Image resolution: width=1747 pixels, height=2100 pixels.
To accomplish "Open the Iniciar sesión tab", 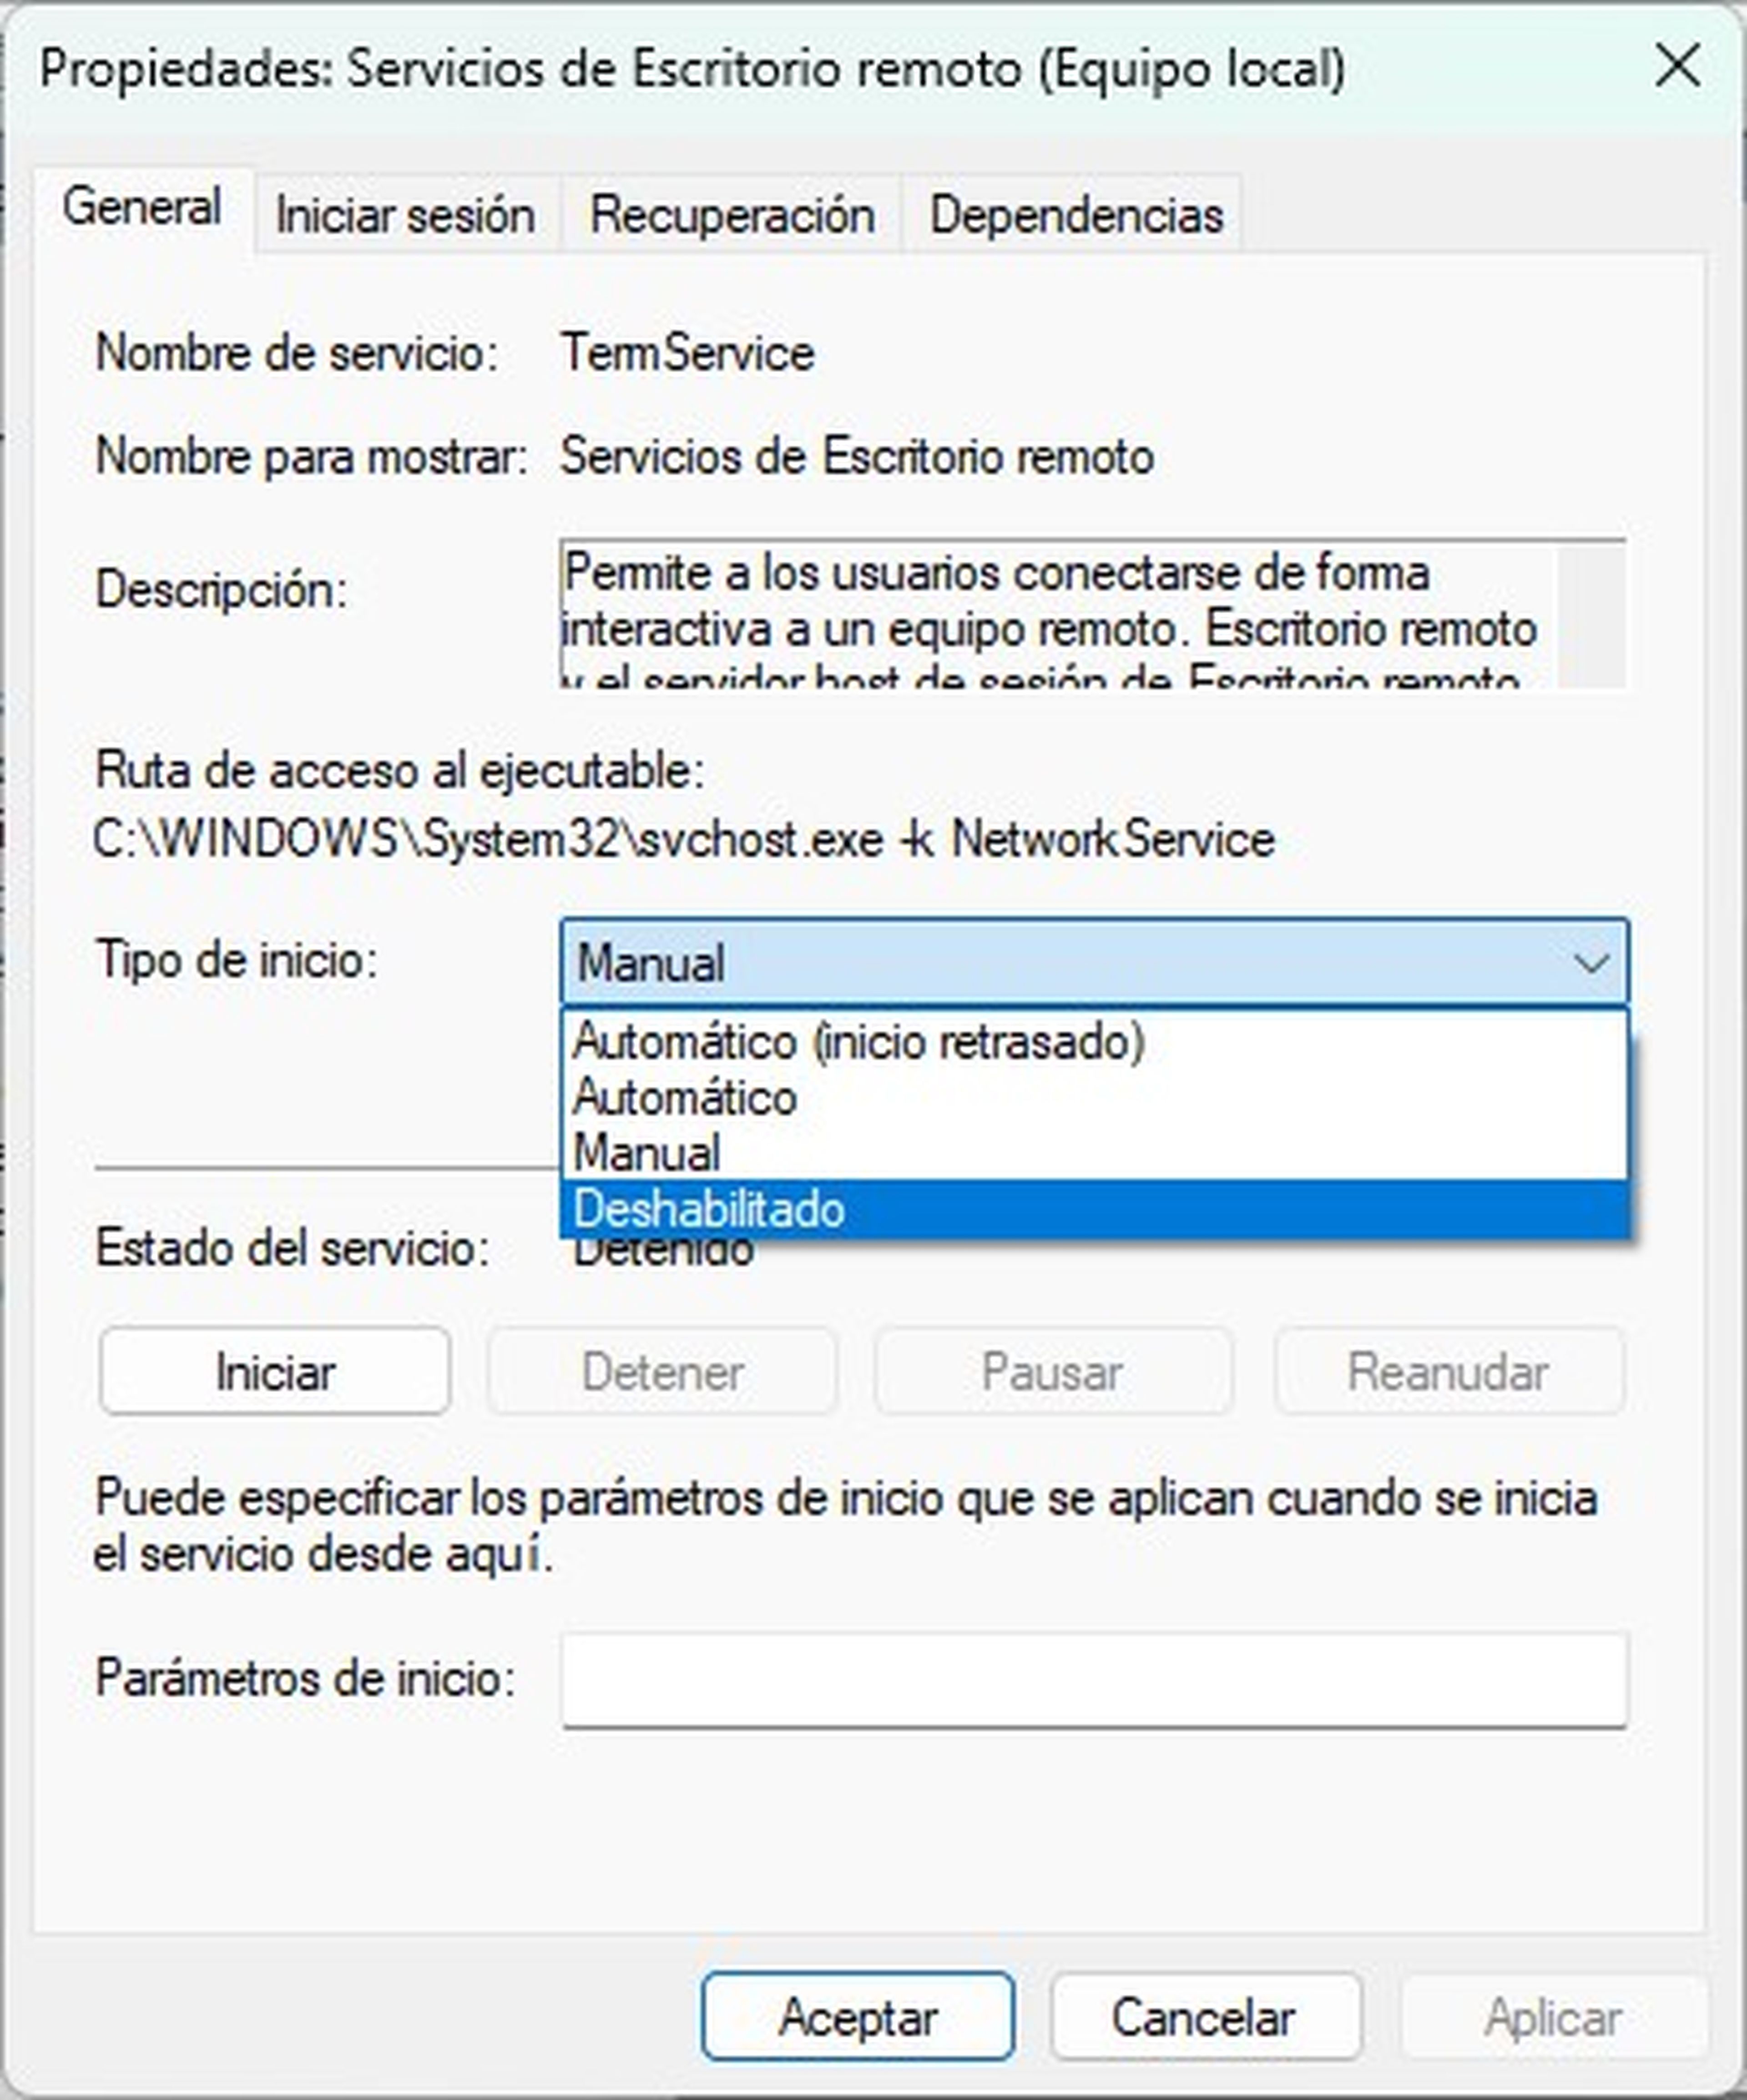I will (405, 216).
